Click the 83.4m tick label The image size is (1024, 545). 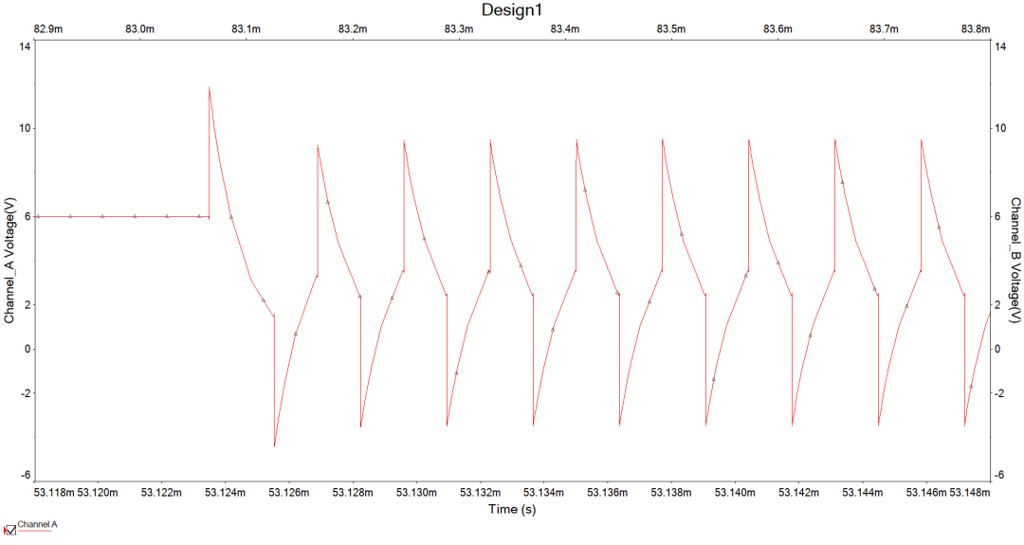565,29
